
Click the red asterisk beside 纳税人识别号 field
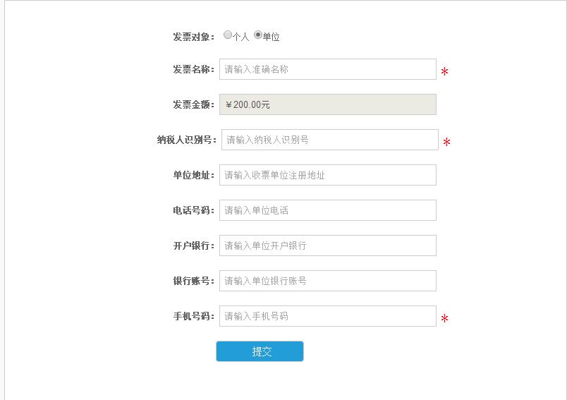(446, 142)
